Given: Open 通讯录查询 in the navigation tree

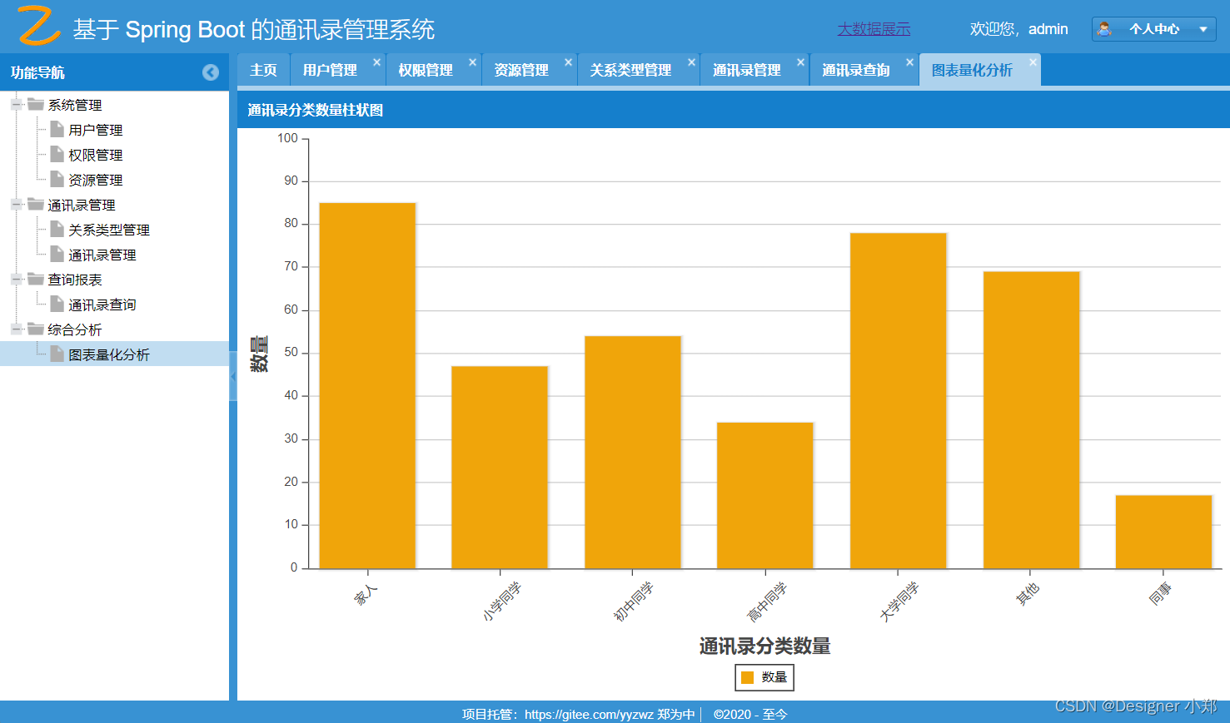Looking at the screenshot, I should point(102,305).
